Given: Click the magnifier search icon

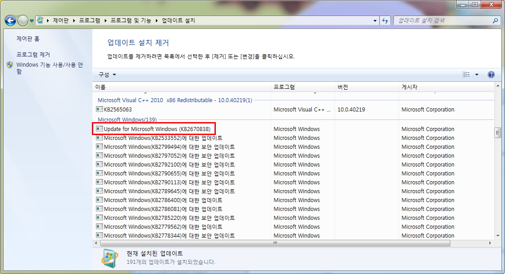Looking at the screenshot, I should click(x=495, y=20).
